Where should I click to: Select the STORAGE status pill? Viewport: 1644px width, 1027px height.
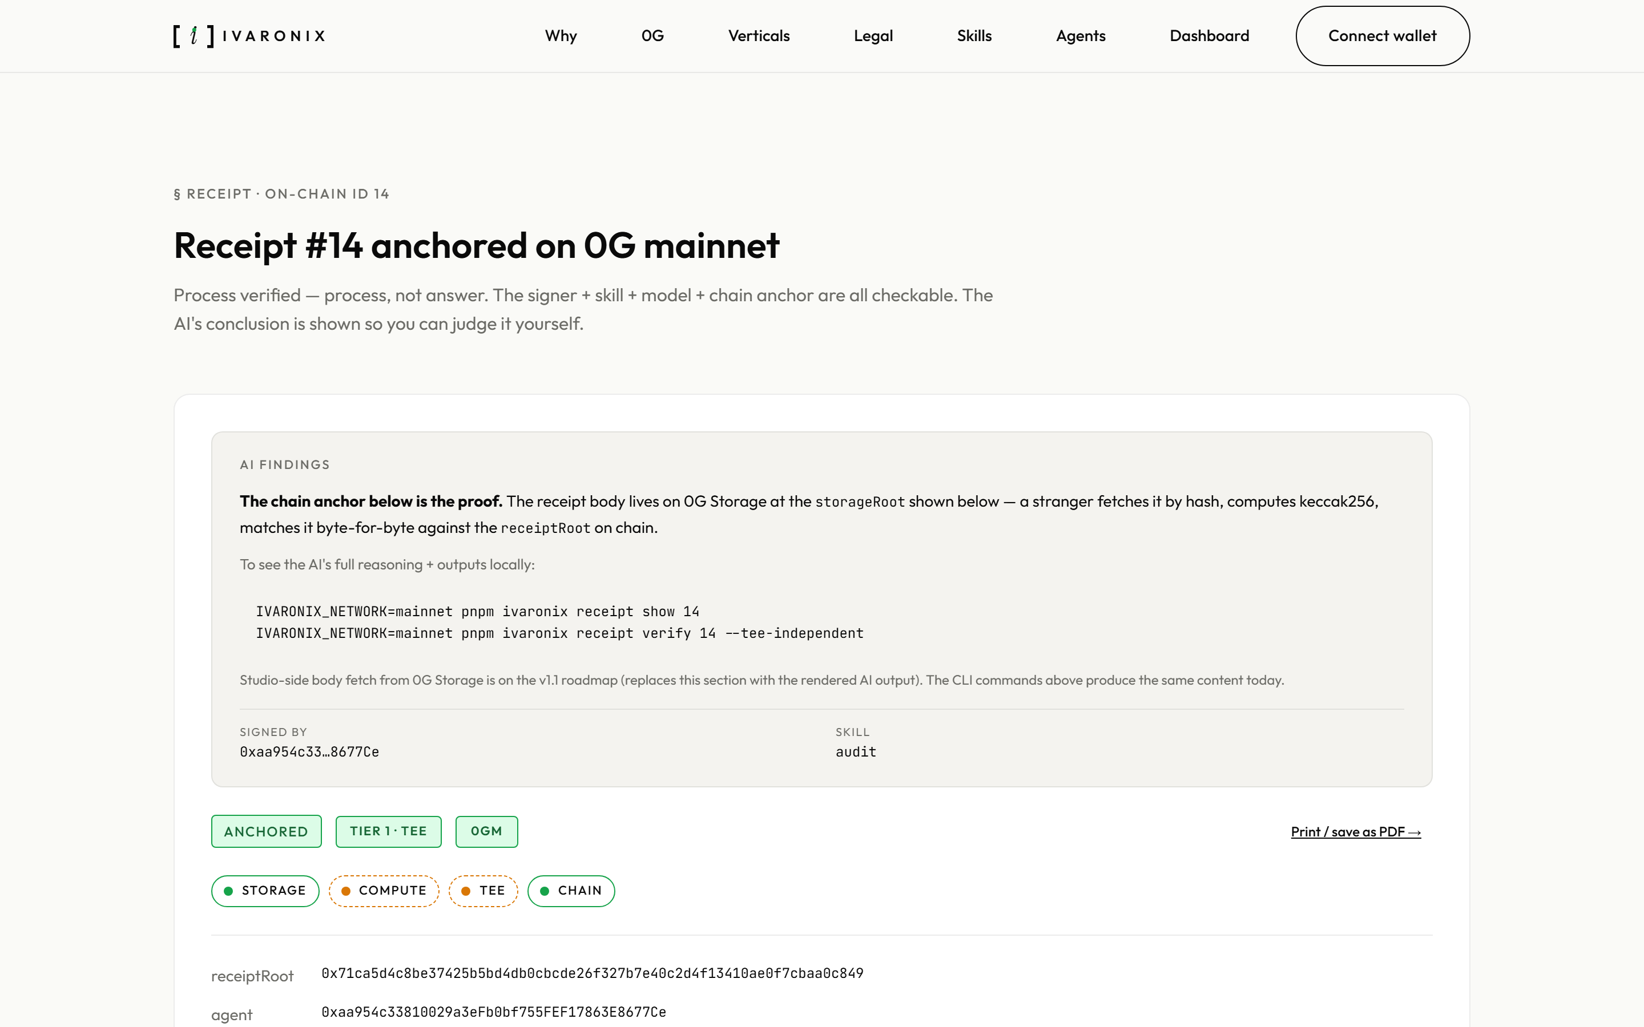265,891
